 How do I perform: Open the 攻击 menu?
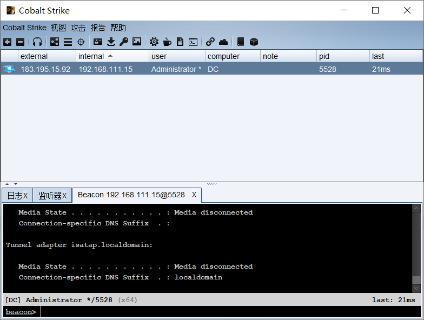(x=78, y=28)
